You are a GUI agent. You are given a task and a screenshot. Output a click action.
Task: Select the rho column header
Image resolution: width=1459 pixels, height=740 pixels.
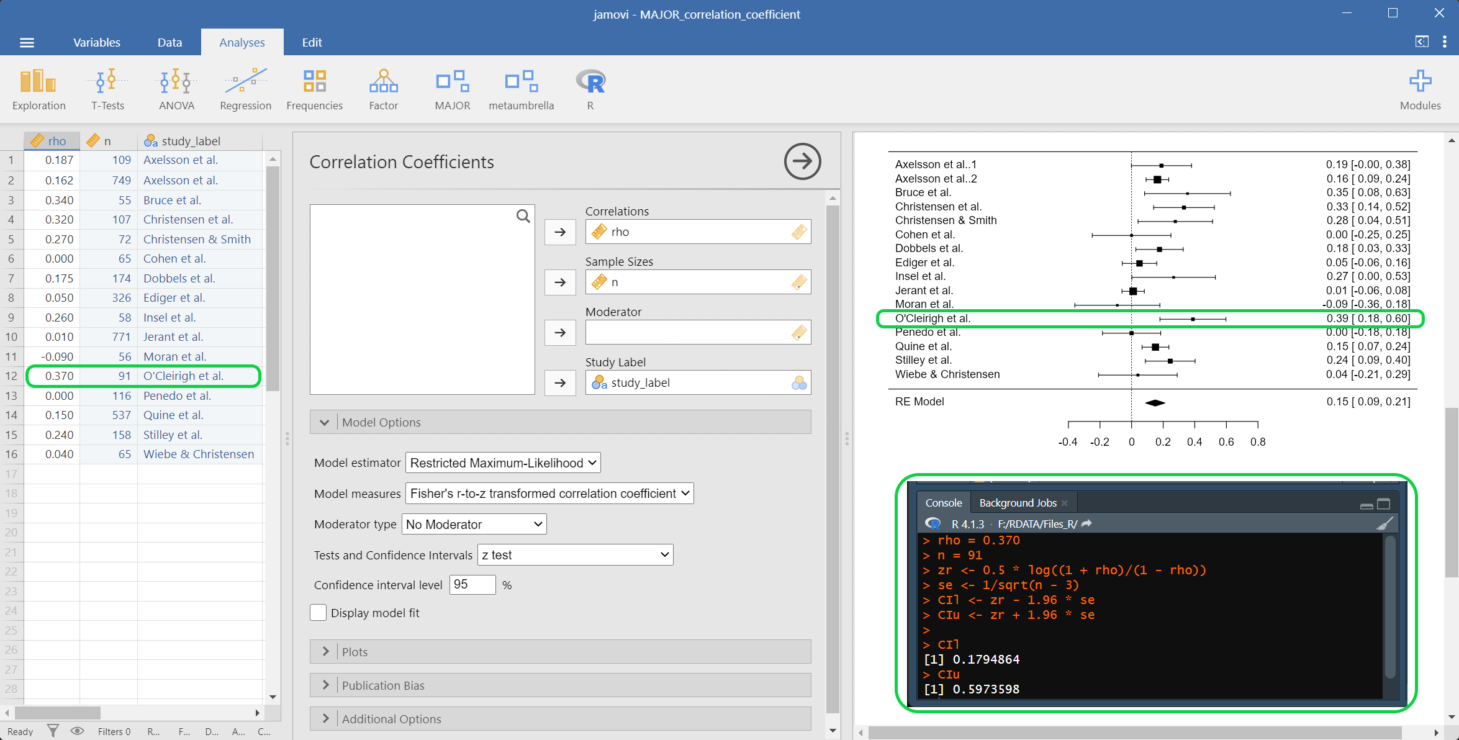(52, 141)
